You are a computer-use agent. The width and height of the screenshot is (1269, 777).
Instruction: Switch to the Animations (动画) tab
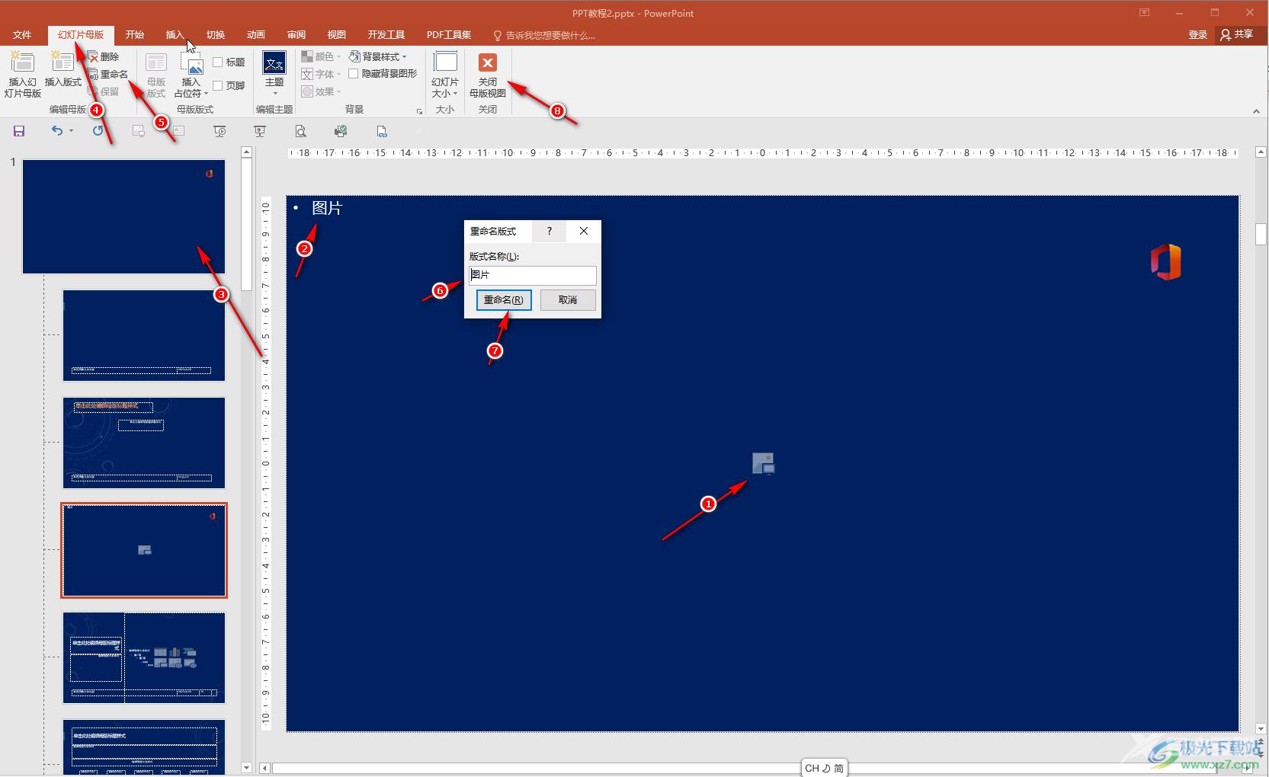click(256, 34)
